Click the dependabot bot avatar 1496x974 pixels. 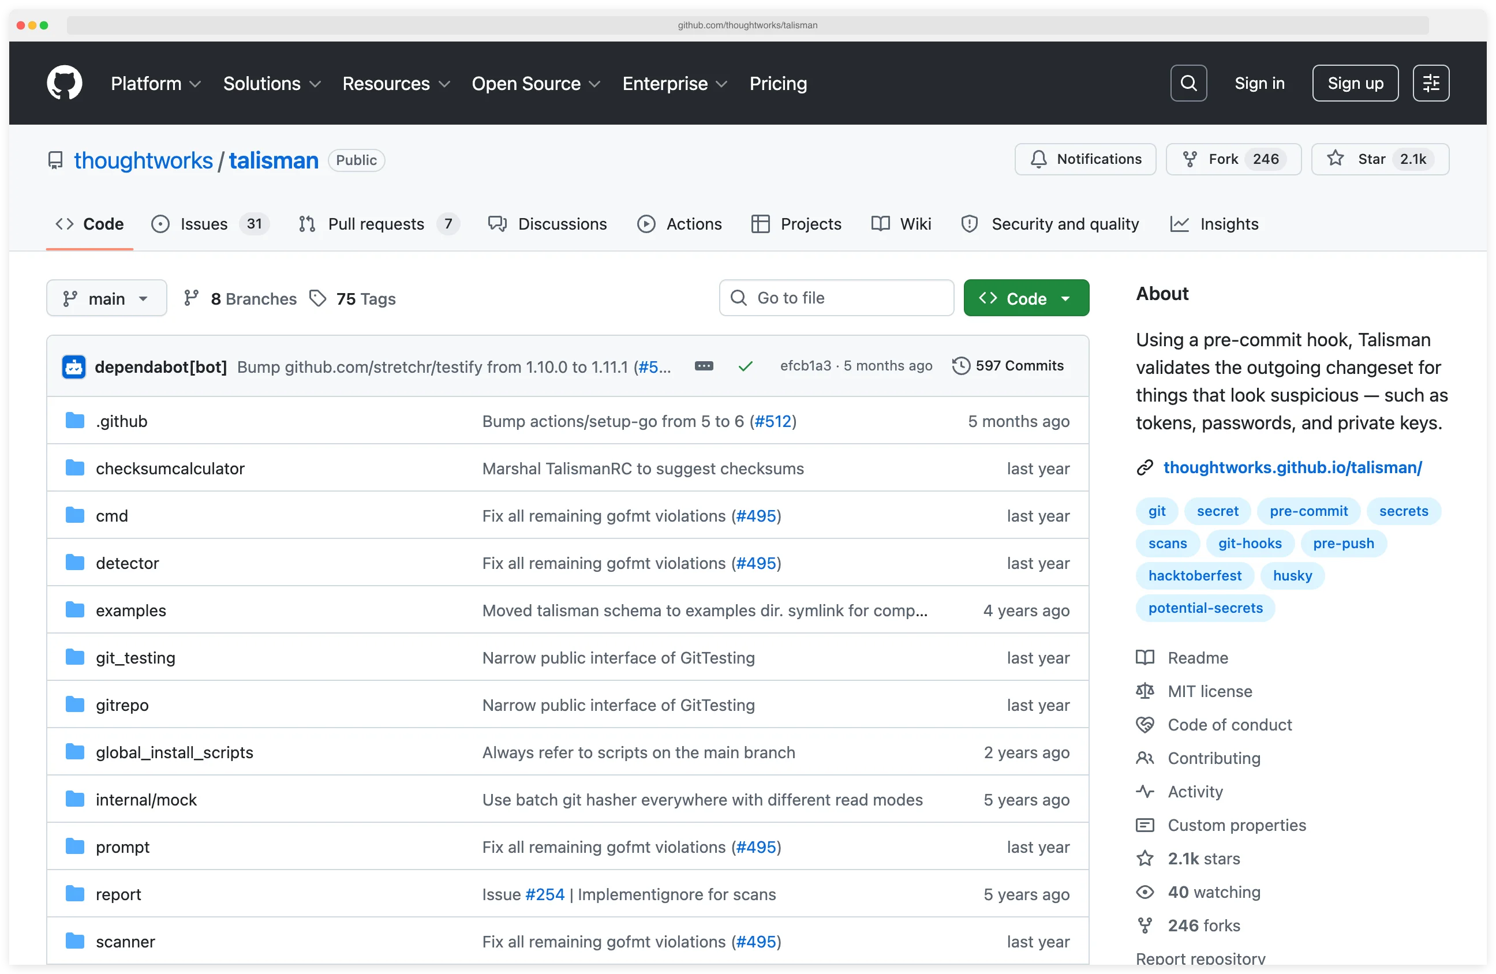(x=73, y=366)
